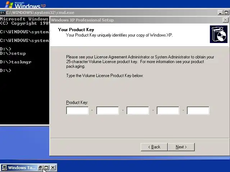
Task: Maximize the cmd.exe window
Action: coord(226,13)
